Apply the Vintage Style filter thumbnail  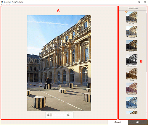coord(132,102)
